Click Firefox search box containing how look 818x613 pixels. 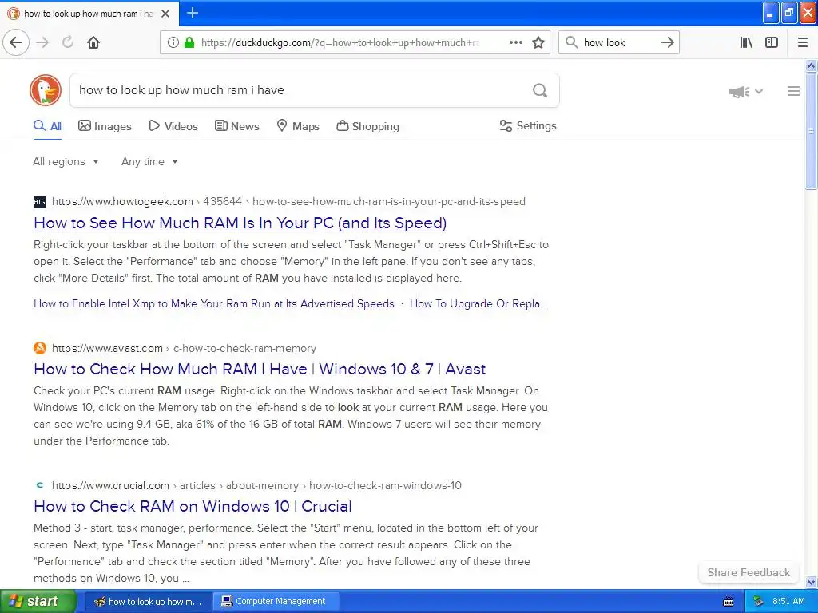point(618,43)
